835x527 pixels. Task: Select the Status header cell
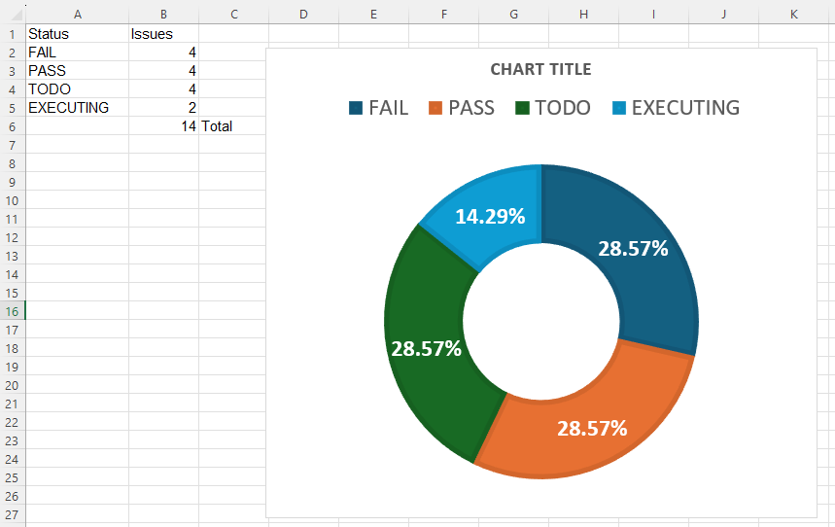click(77, 34)
